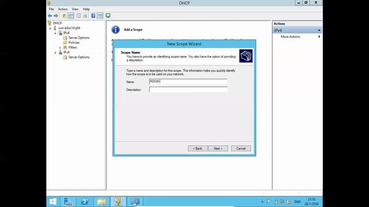
Task: Show hidden tray icons arrow
Action: tap(262, 202)
